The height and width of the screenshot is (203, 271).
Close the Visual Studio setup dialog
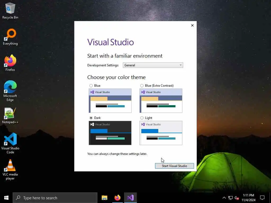tap(192, 25)
